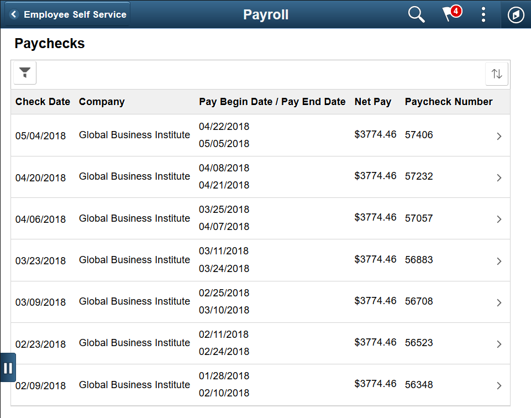Viewport: 531px width, 418px height.
Task: Click Global Business Institute in 04/20/2018 row
Action: coord(134,176)
